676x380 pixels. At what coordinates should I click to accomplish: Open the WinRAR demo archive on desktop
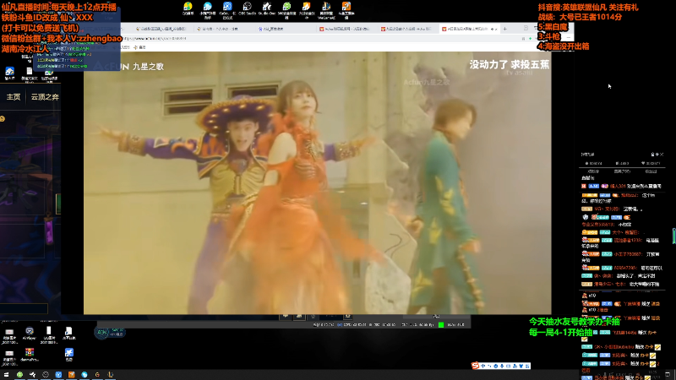(x=30, y=355)
